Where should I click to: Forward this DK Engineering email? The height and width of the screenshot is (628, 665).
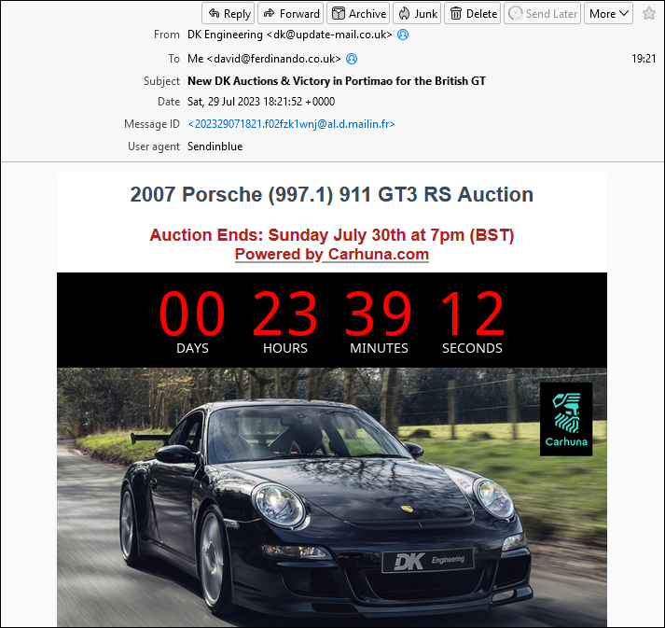pos(291,14)
